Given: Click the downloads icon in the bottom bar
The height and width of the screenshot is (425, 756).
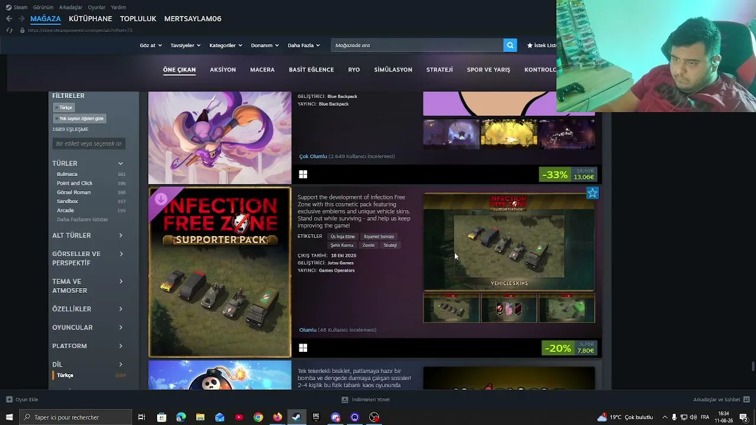Looking at the screenshot, I should 344,400.
